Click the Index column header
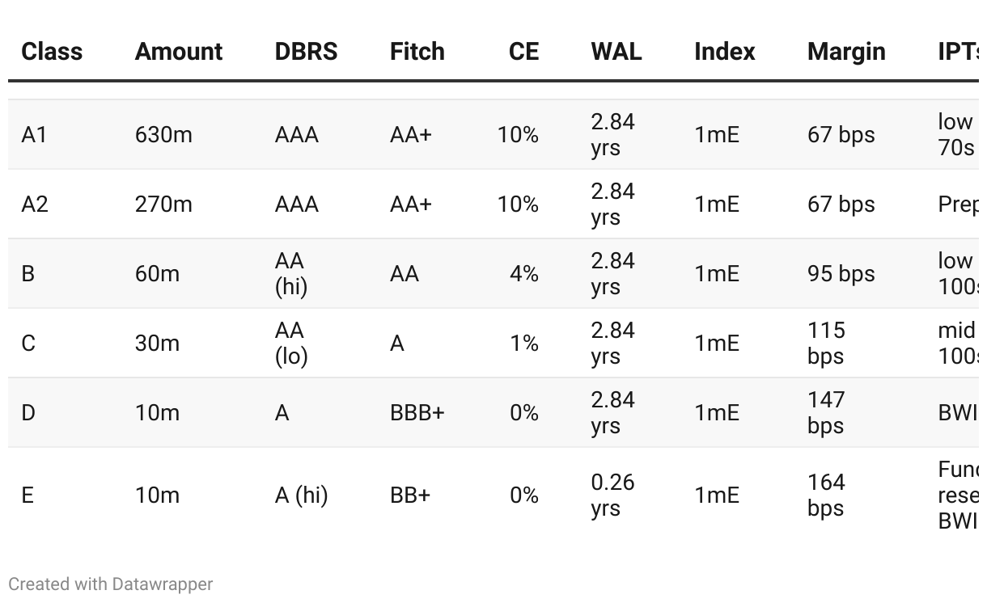The image size is (987, 603). 724,52
